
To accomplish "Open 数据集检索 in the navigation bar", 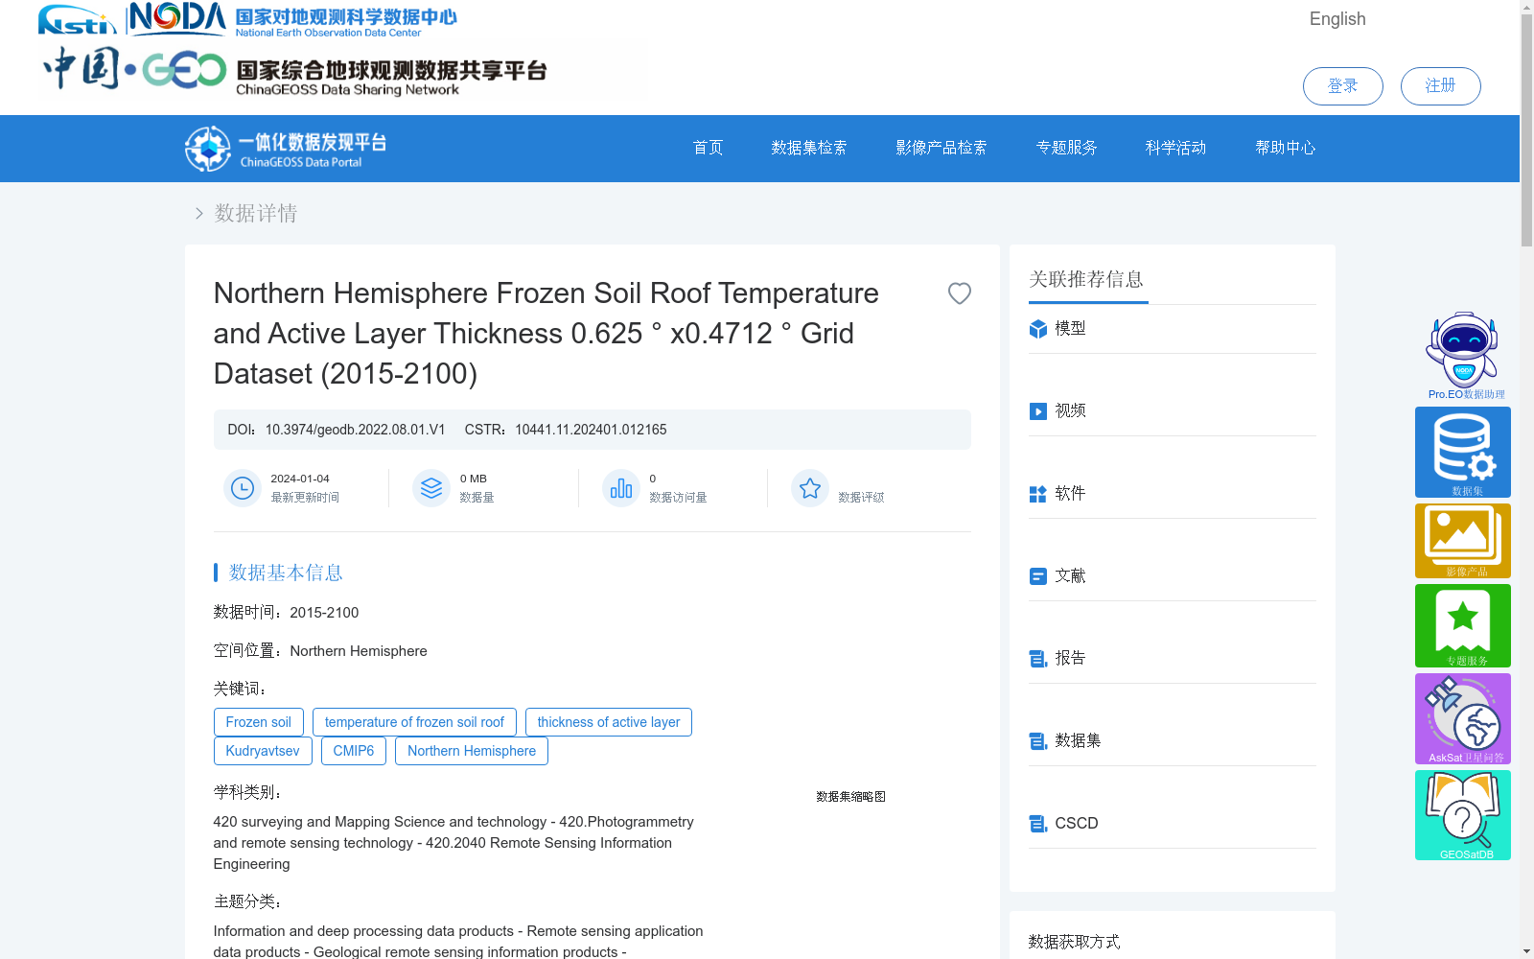I will click(809, 148).
